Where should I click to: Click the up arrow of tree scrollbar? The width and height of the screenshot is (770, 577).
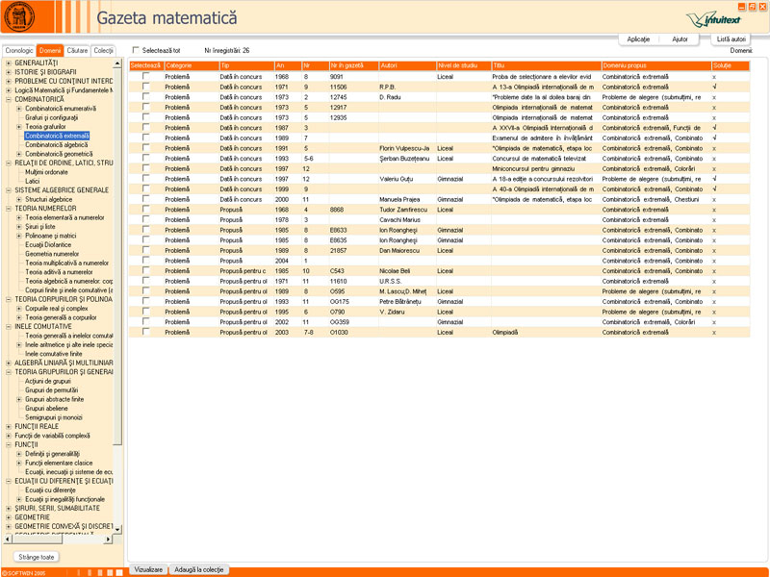click(x=117, y=63)
